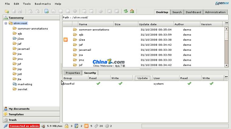Select the common-annotations row in file list
This screenshot has width=231, height=129.
pos(144,30)
